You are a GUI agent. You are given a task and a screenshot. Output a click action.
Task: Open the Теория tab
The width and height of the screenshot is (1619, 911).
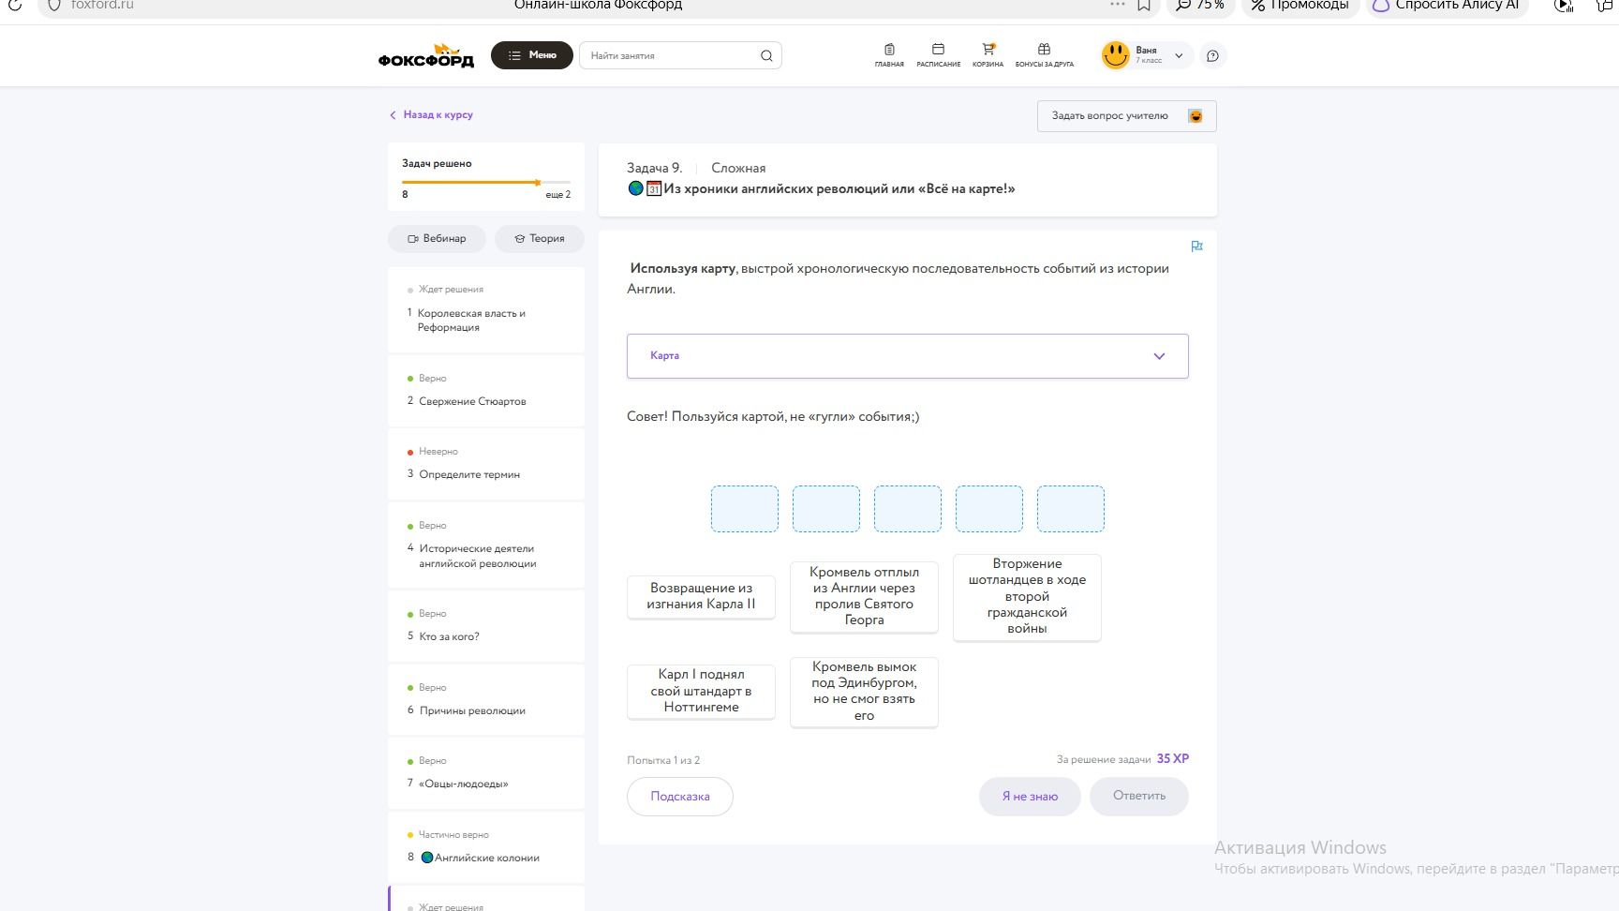[539, 238]
